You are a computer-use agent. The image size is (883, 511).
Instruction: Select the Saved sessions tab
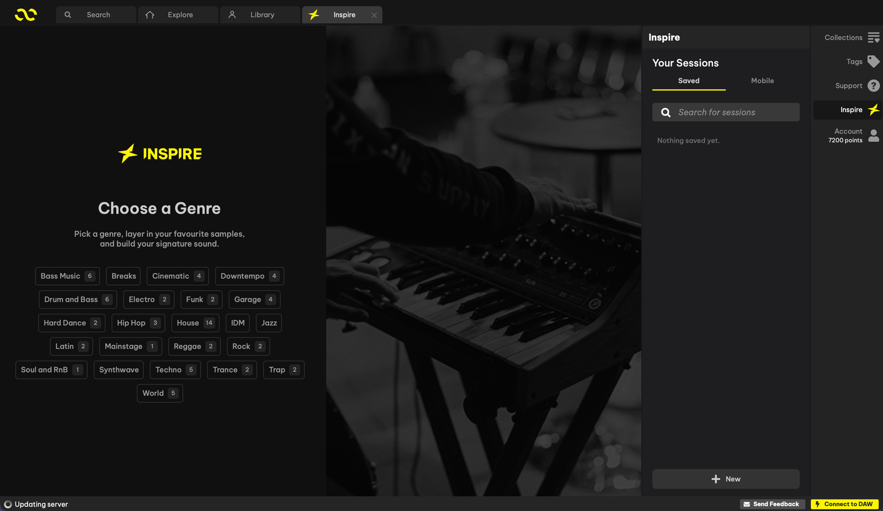tap(689, 81)
